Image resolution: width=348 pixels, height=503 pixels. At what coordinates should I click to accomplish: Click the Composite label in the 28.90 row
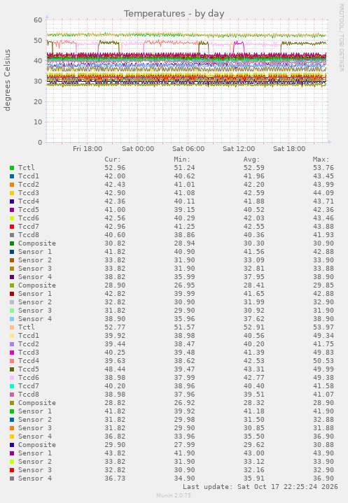[37, 285]
